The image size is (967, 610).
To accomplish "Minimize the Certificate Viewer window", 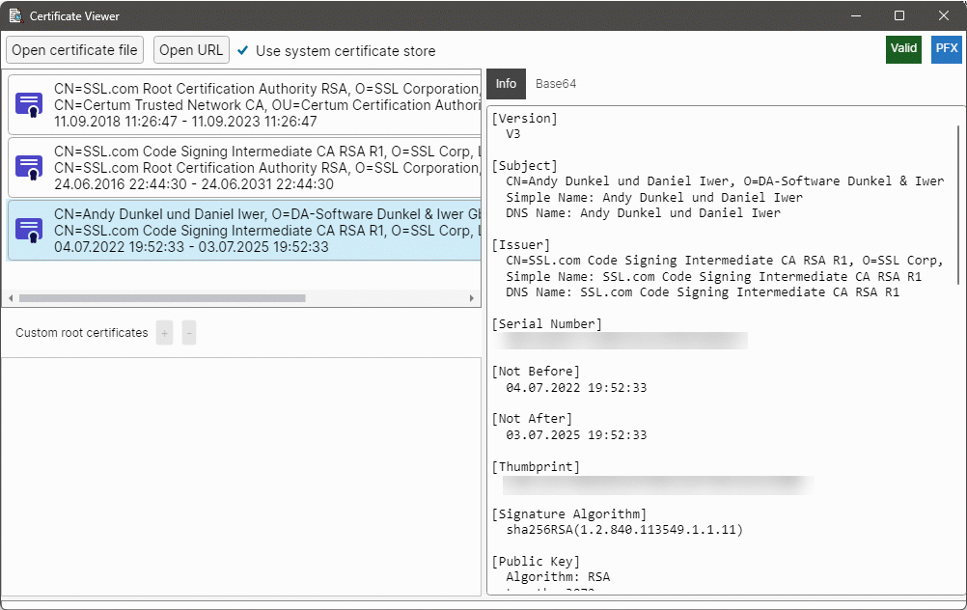I will [x=856, y=16].
